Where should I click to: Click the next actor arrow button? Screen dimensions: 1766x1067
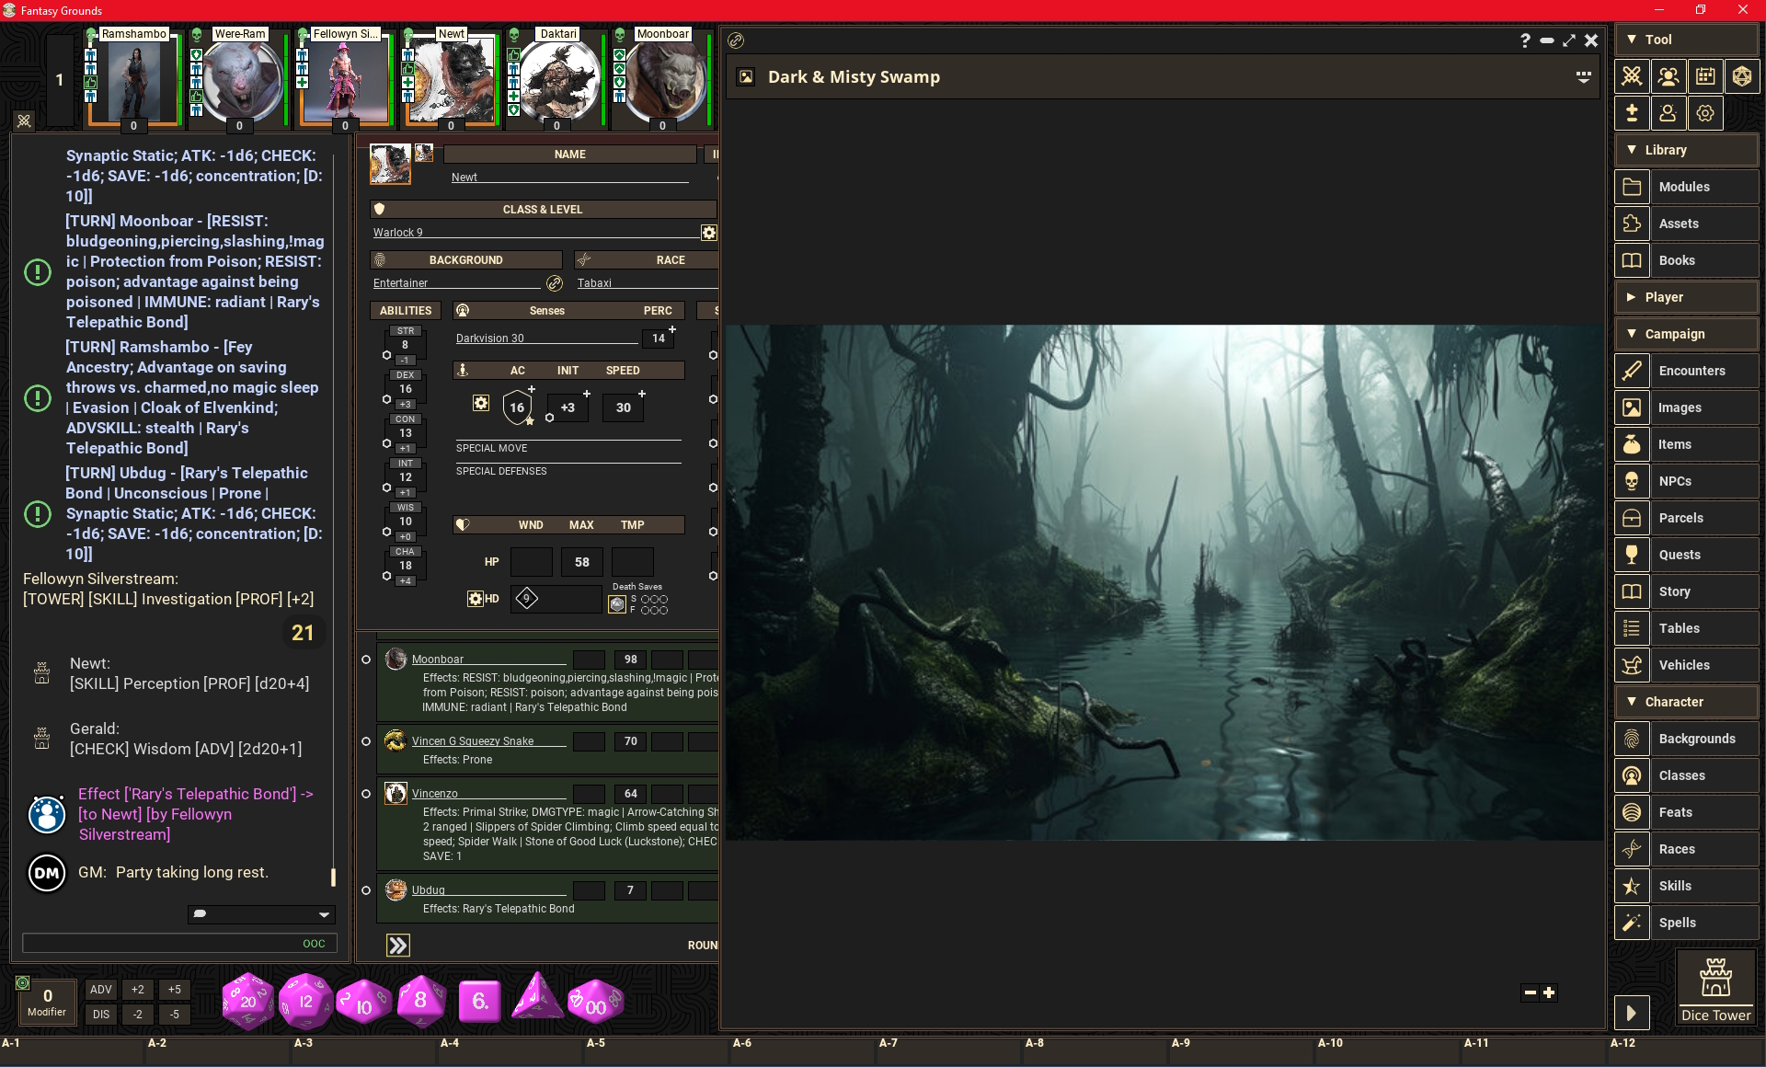(x=398, y=946)
